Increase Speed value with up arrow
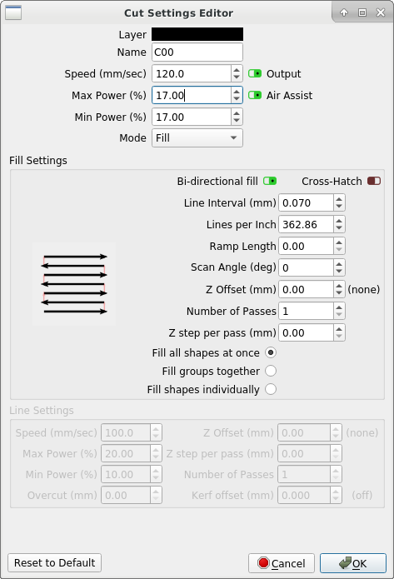Screen dimensions: 394x579 click(237, 70)
